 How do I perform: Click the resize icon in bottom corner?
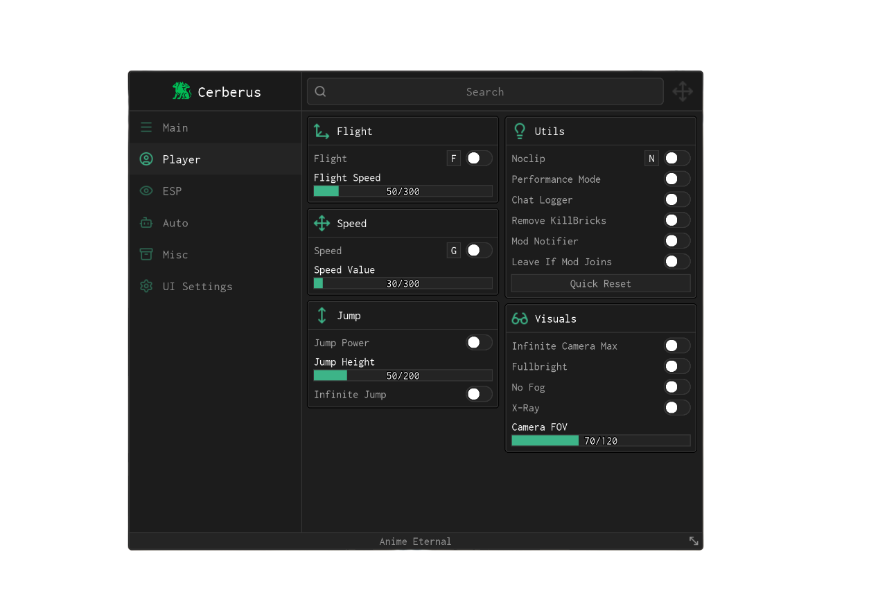tap(694, 541)
